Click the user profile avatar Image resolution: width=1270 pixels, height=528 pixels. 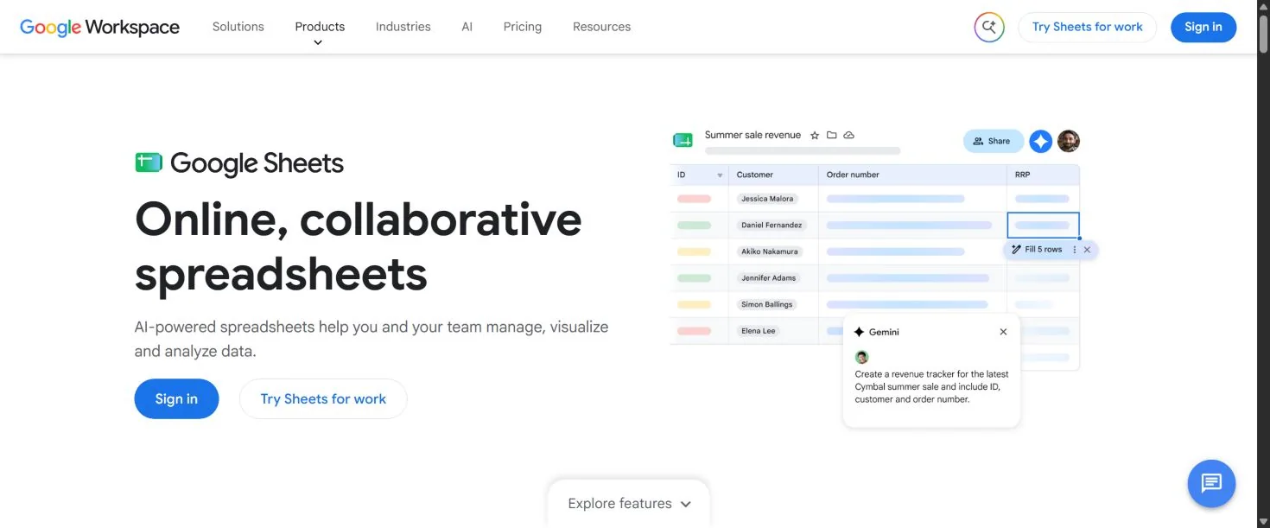coord(1069,141)
